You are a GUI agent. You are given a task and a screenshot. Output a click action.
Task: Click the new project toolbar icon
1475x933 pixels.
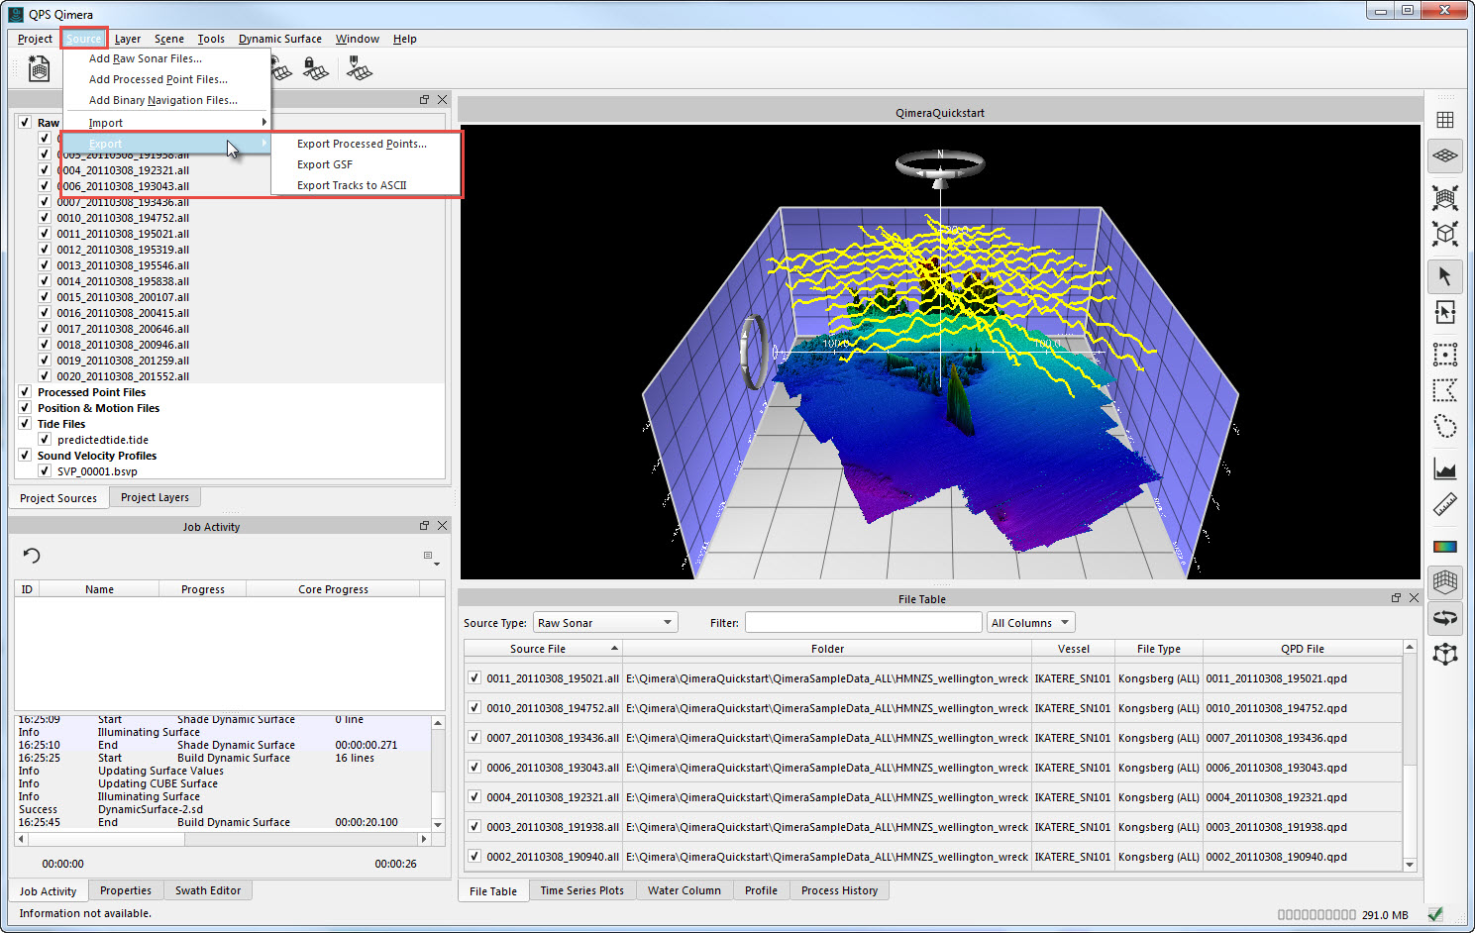(x=39, y=68)
